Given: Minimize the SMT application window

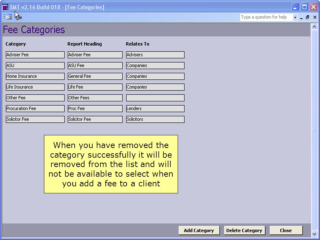Looking at the screenshot, I should (x=295, y=7).
